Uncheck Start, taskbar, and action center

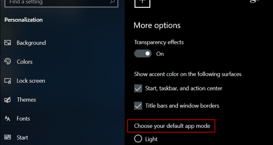coord(138,88)
